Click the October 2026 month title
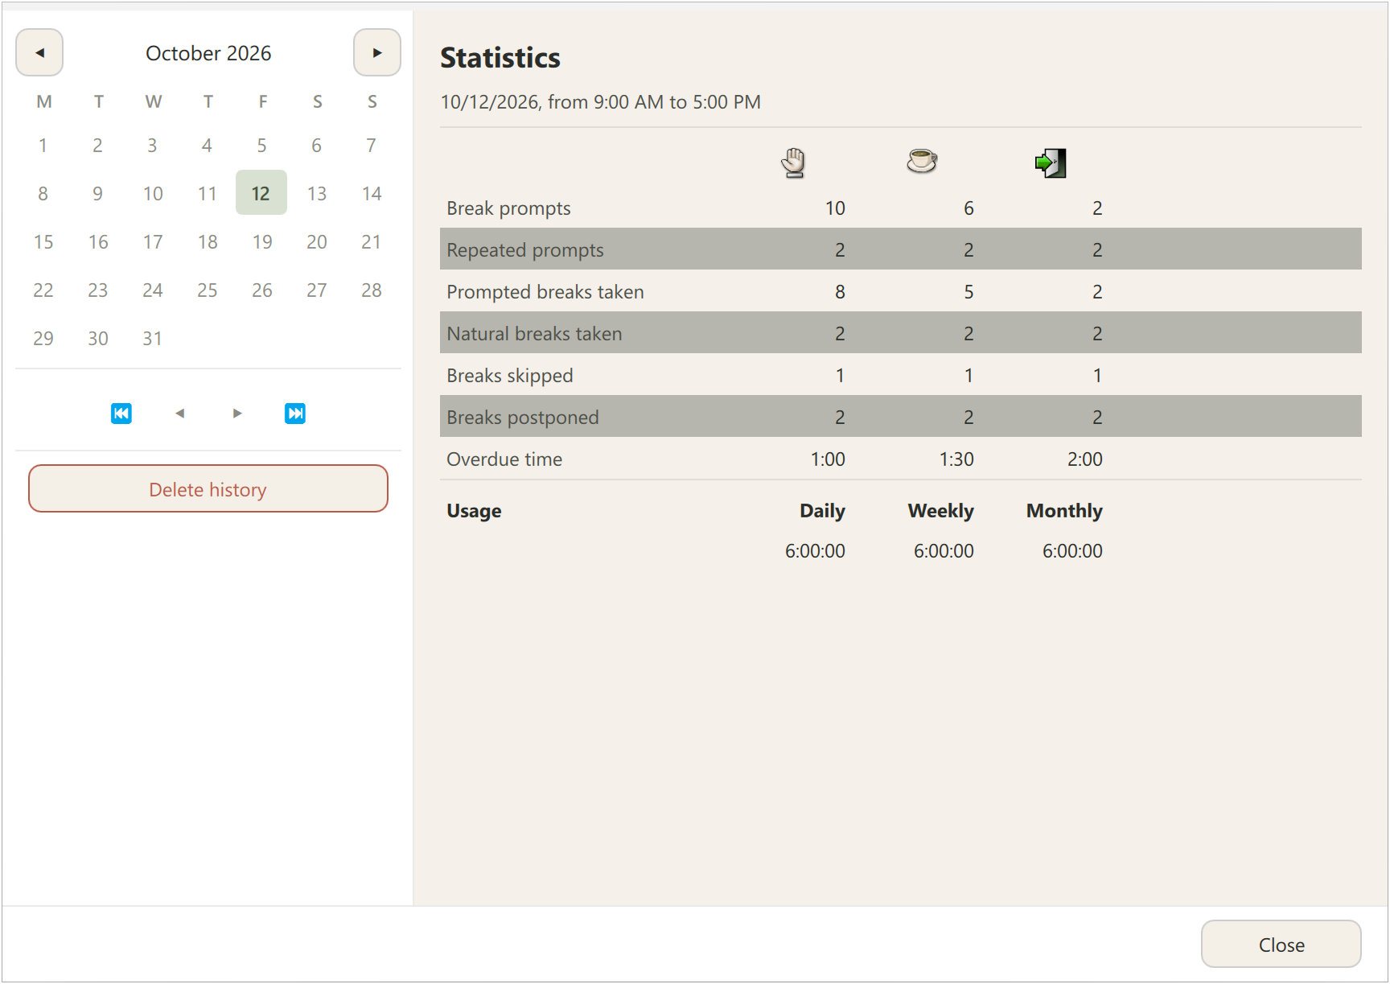 [x=208, y=53]
